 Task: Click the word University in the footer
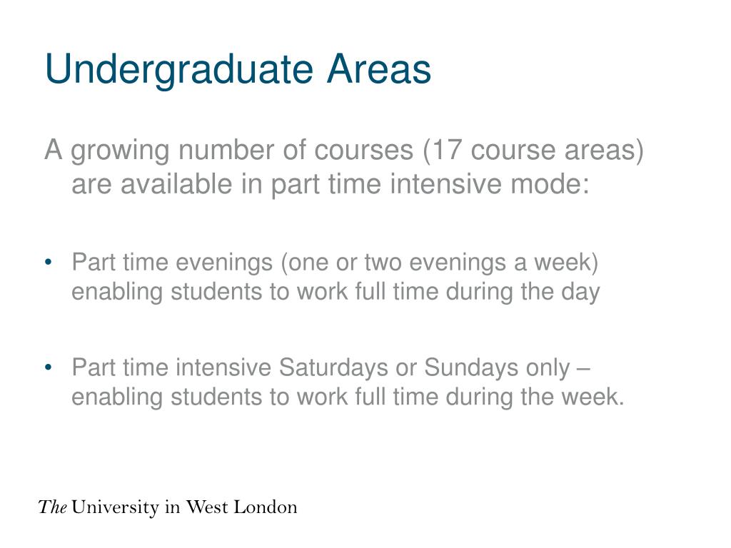116,508
